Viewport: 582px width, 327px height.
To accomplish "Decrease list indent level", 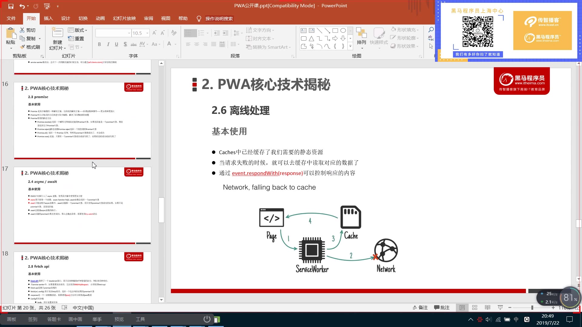I will (217, 33).
